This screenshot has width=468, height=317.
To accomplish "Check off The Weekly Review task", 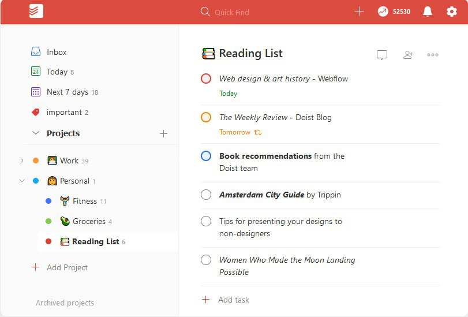I will pyautogui.click(x=206, y=117).
